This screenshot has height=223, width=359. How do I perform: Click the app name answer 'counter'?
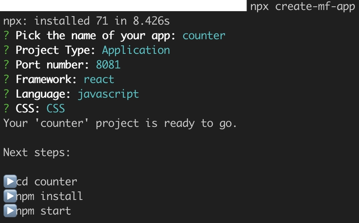click(204, 36)
